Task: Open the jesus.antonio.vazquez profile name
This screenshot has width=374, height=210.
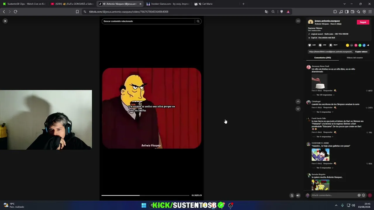Action: point(327,21)
